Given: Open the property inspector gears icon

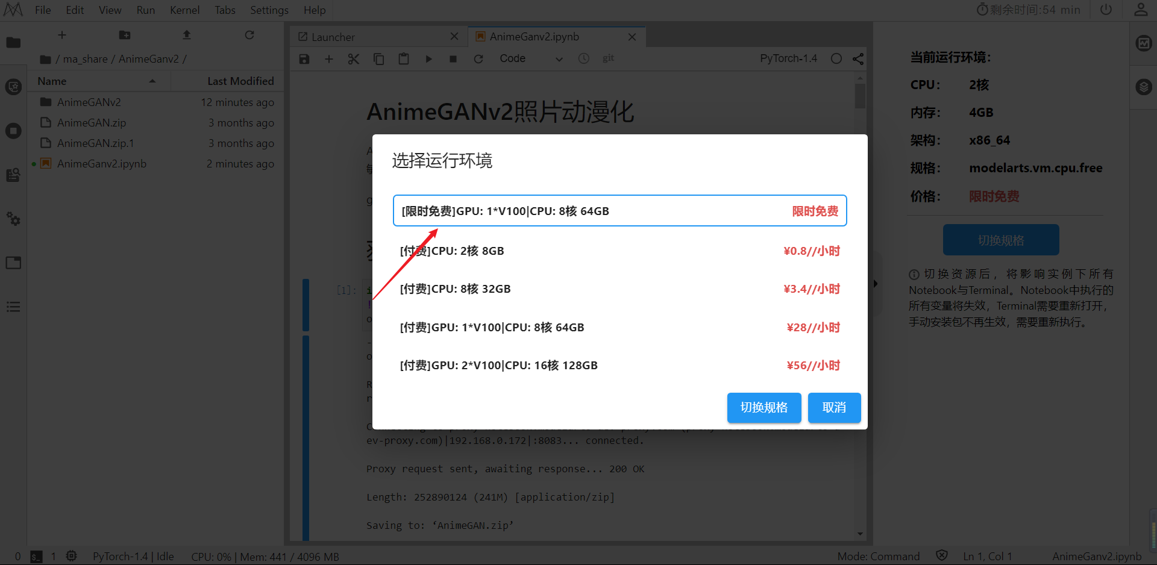Looking at the screenshot, I should (13, 219).
